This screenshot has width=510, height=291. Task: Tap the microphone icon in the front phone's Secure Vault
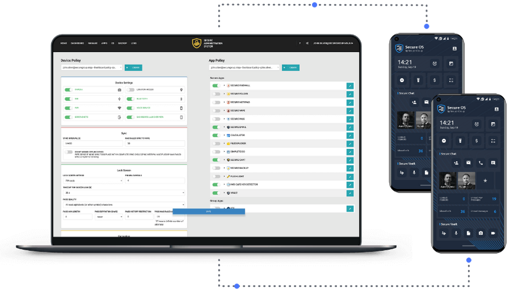(x=456, y=233)
